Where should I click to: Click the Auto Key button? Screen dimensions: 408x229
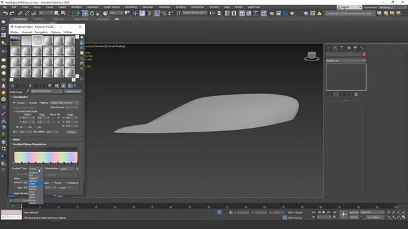tap(354, 212)
